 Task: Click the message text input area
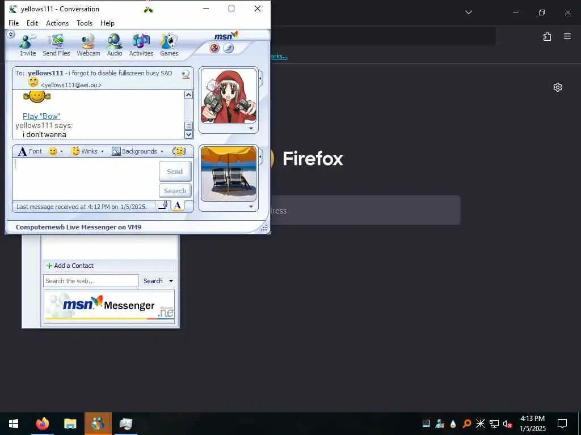tap(86, 180)
